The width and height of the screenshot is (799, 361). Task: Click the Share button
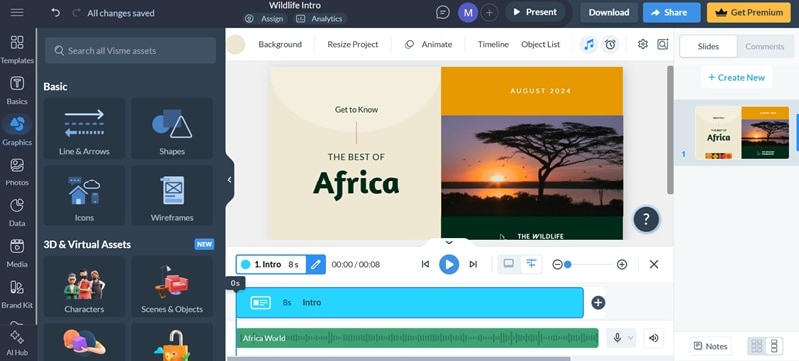(671, 12)
